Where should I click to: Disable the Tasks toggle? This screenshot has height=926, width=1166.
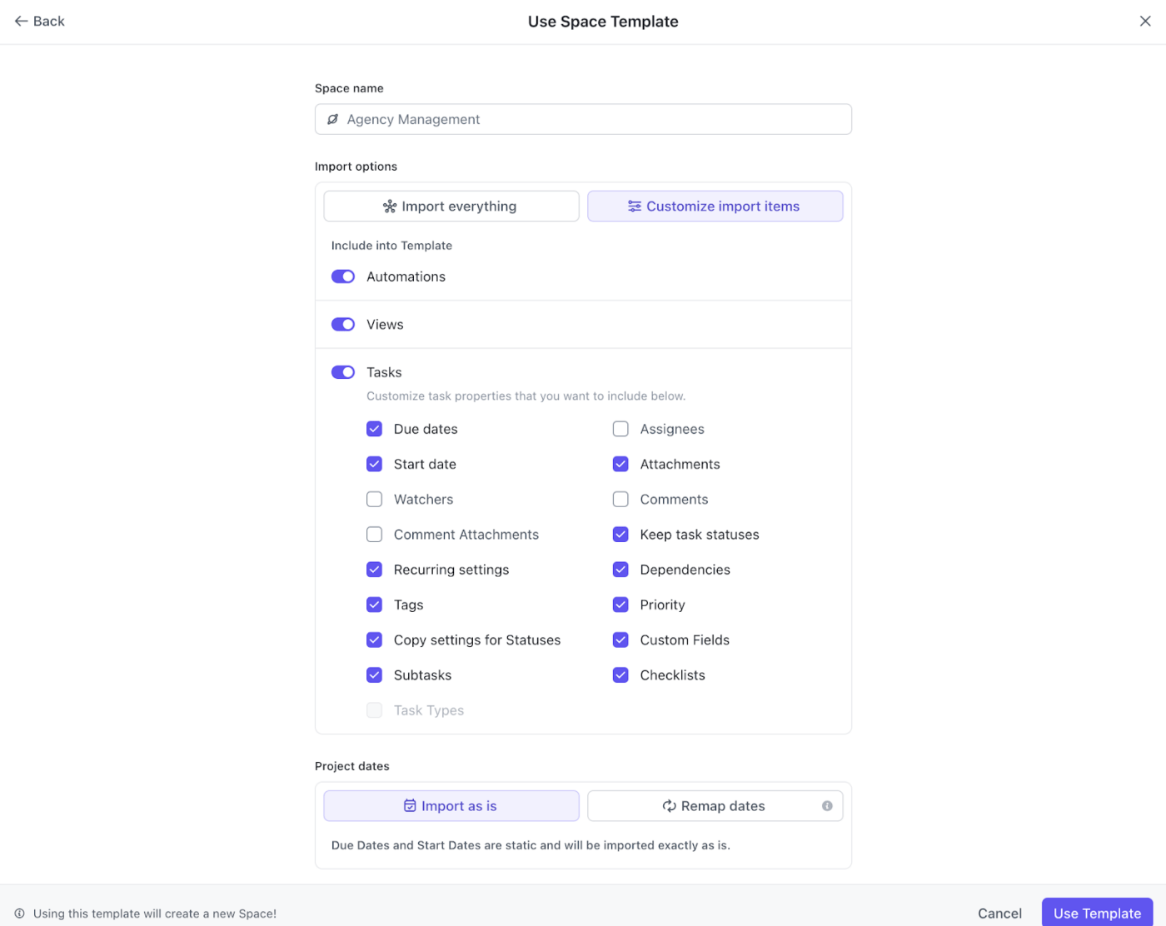[342, 372]
